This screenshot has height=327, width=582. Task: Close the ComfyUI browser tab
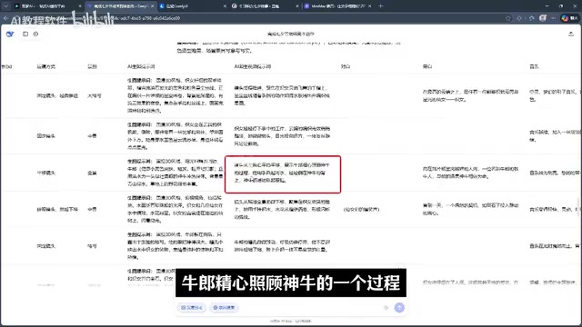225,6
